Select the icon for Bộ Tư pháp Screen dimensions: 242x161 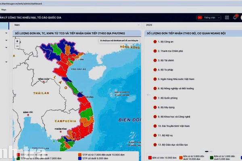[x=155, y=70]
